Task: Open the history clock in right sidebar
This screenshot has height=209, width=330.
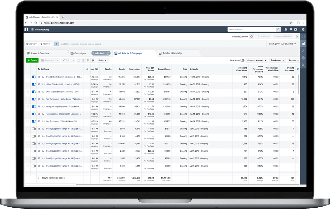Action: (x=303, y=58)
